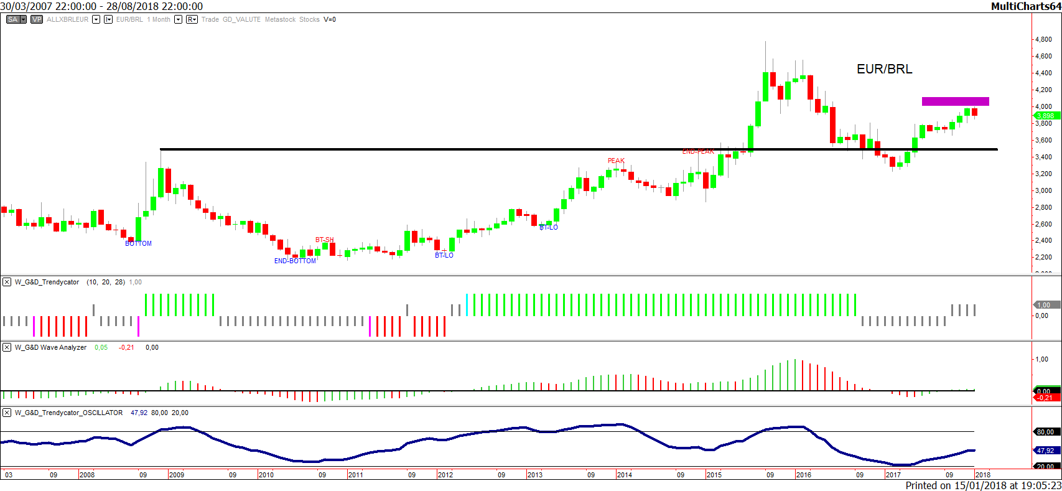Click the END-BOTTOM annotation label
The height and width of the screenshot is (491, 1062).
point(295,261)
